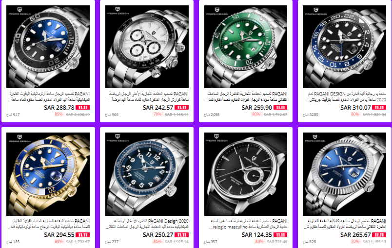
Task: Click the 11.11 badge beside SAR 310.07
Action: [379, 108]
